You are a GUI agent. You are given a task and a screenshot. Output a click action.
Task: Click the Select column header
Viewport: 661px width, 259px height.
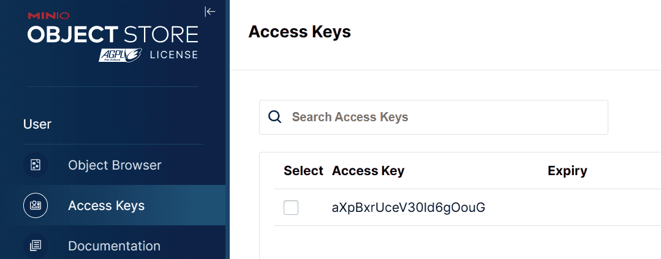303,171
